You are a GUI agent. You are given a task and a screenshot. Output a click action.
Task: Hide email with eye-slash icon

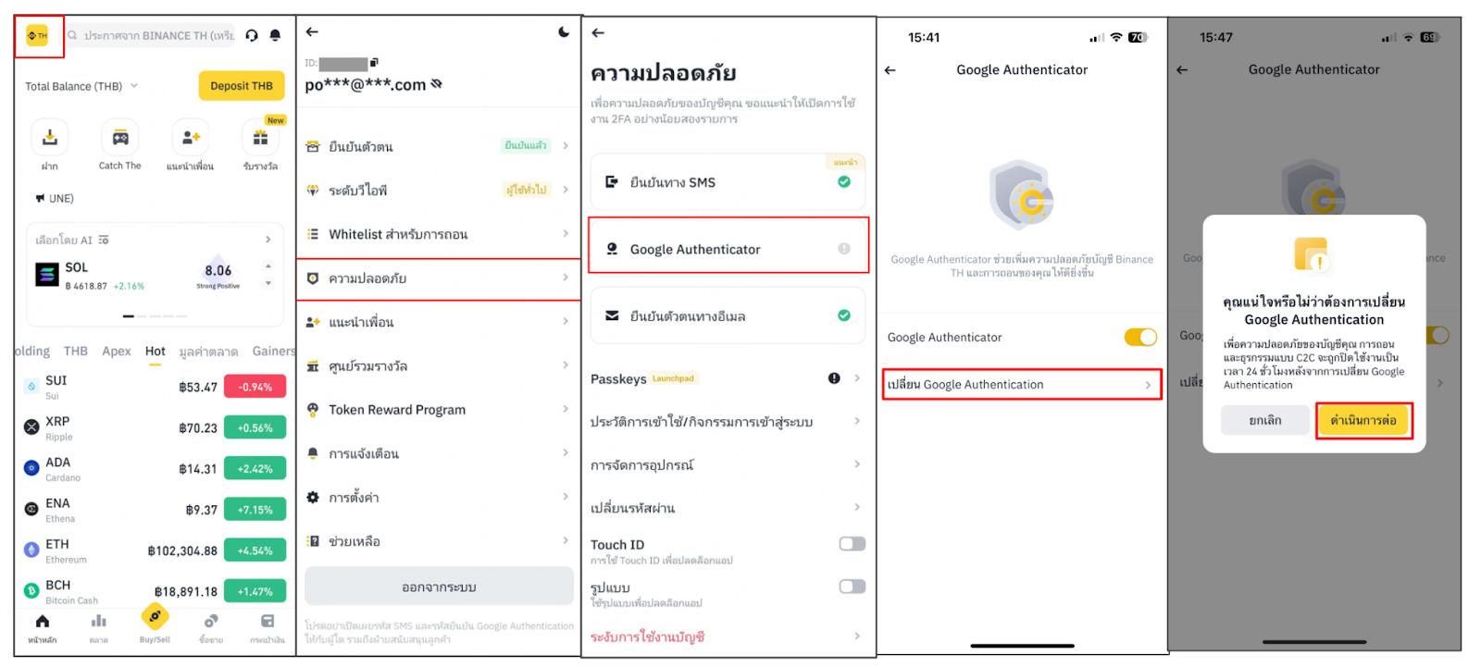[x=437, y=84]
